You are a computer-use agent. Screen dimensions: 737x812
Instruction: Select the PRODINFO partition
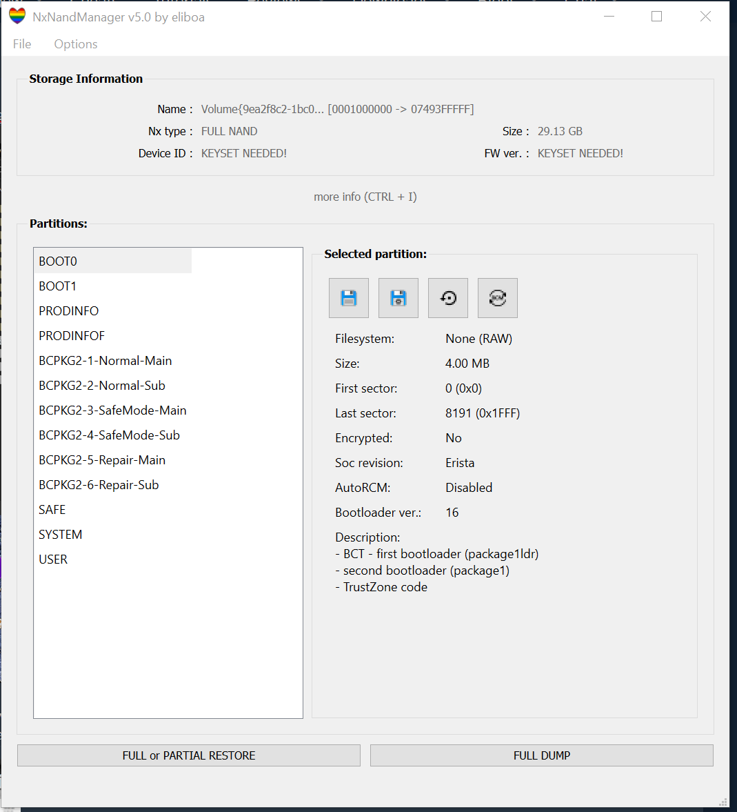click(113, 310)
